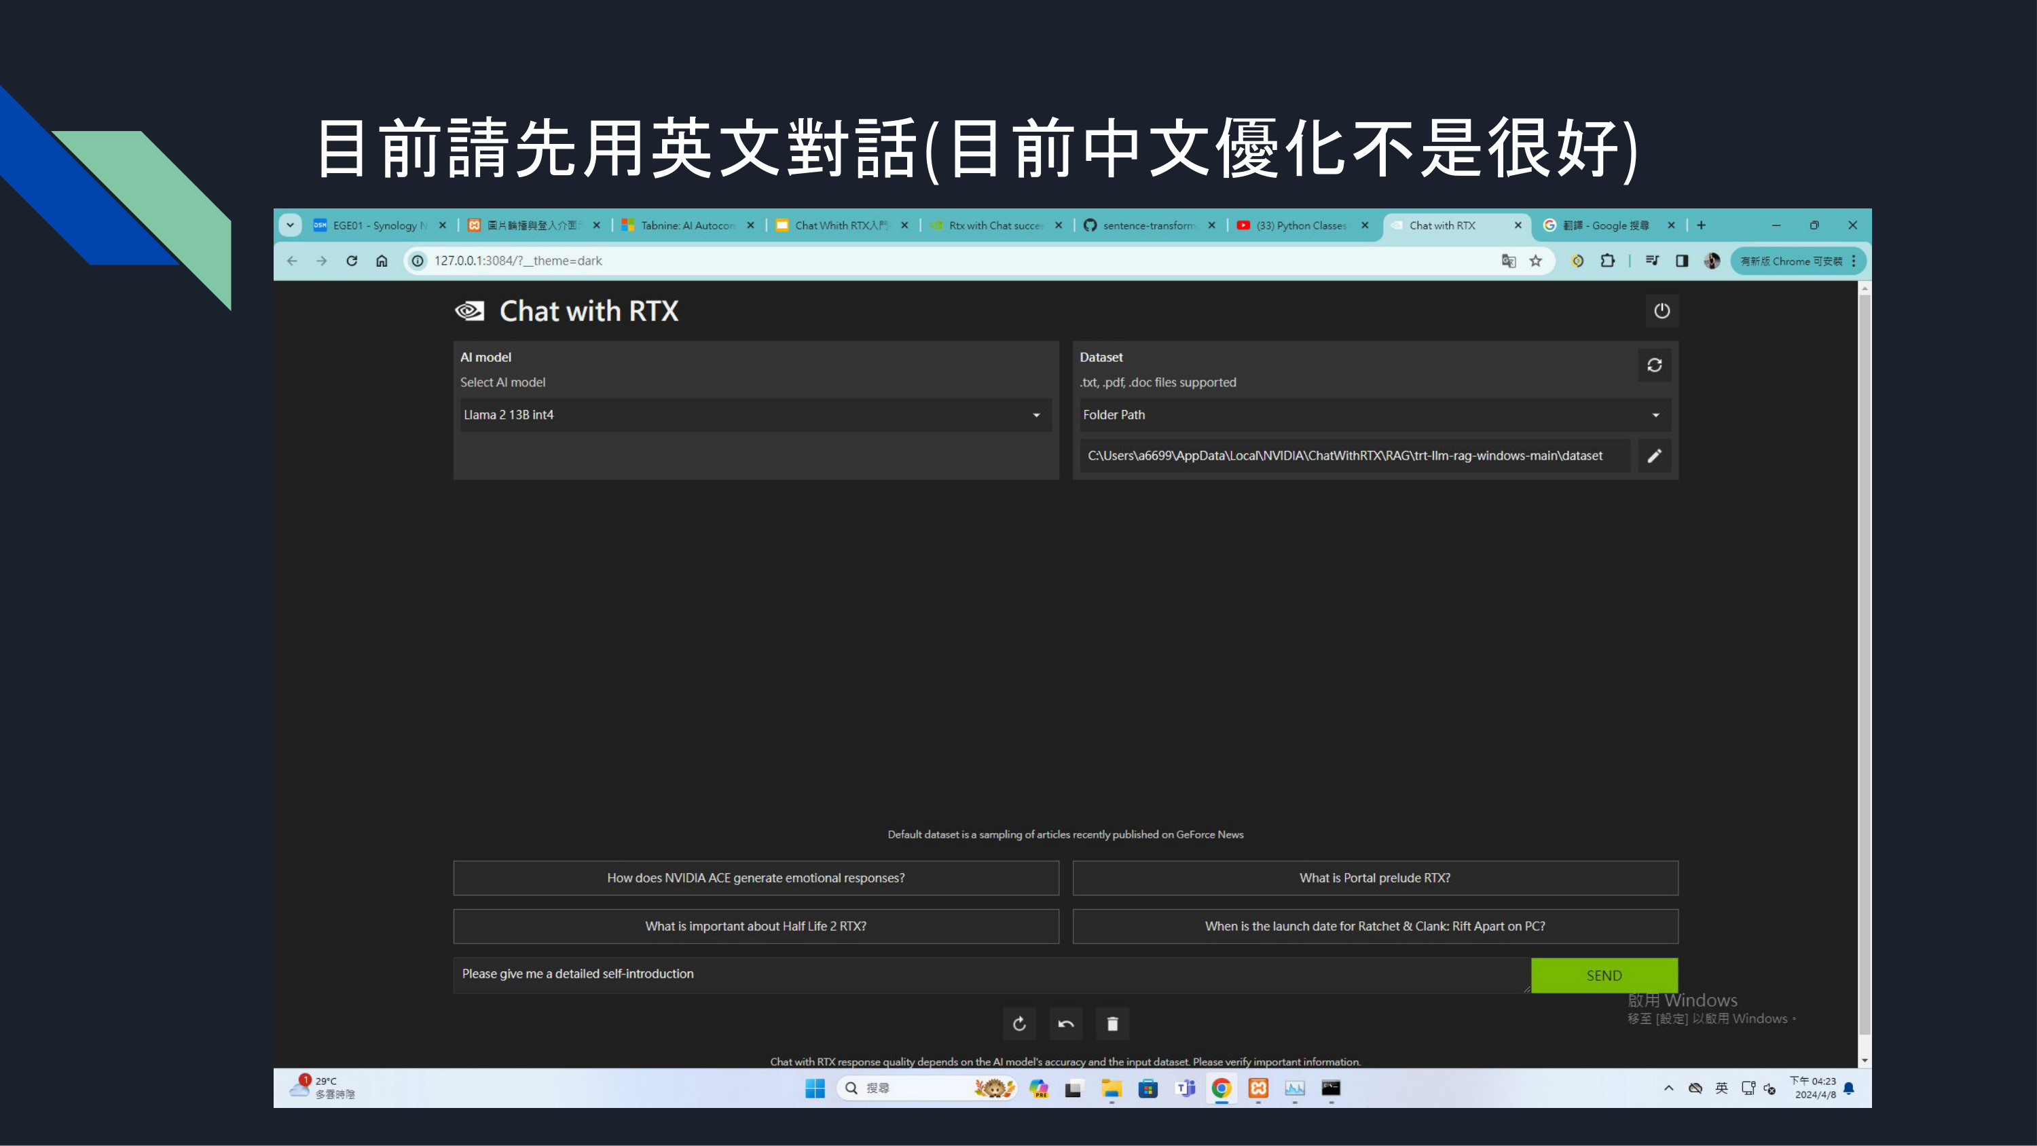
Task: Click the undo last message icon
Action: pyautogui.click(x=1066, y=1023)
